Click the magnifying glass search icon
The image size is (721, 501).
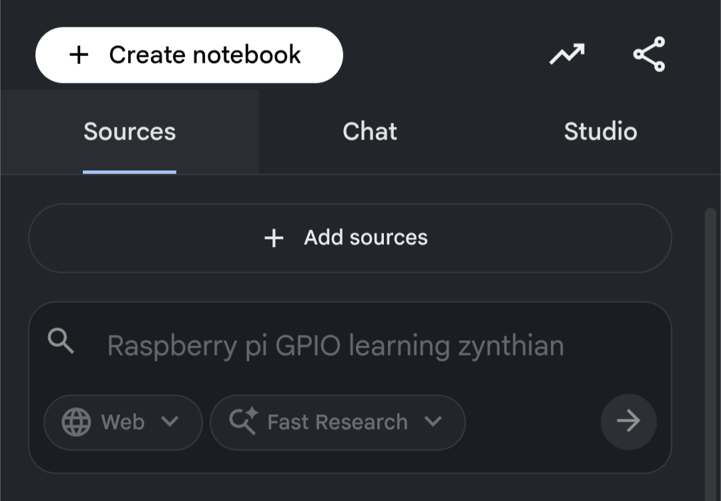coord(61,342)
